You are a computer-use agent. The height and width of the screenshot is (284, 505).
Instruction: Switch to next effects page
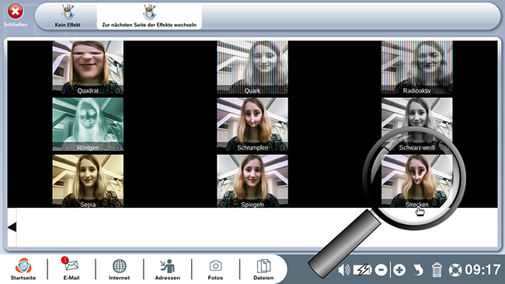tap(149, 16)
